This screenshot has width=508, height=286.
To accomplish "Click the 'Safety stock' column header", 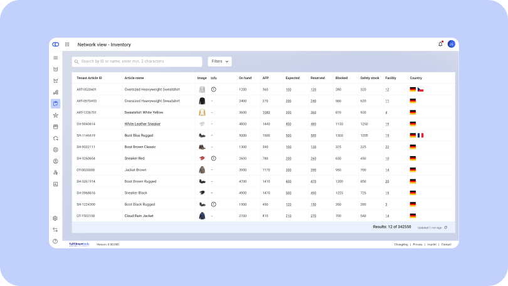I will coord(369,78).
